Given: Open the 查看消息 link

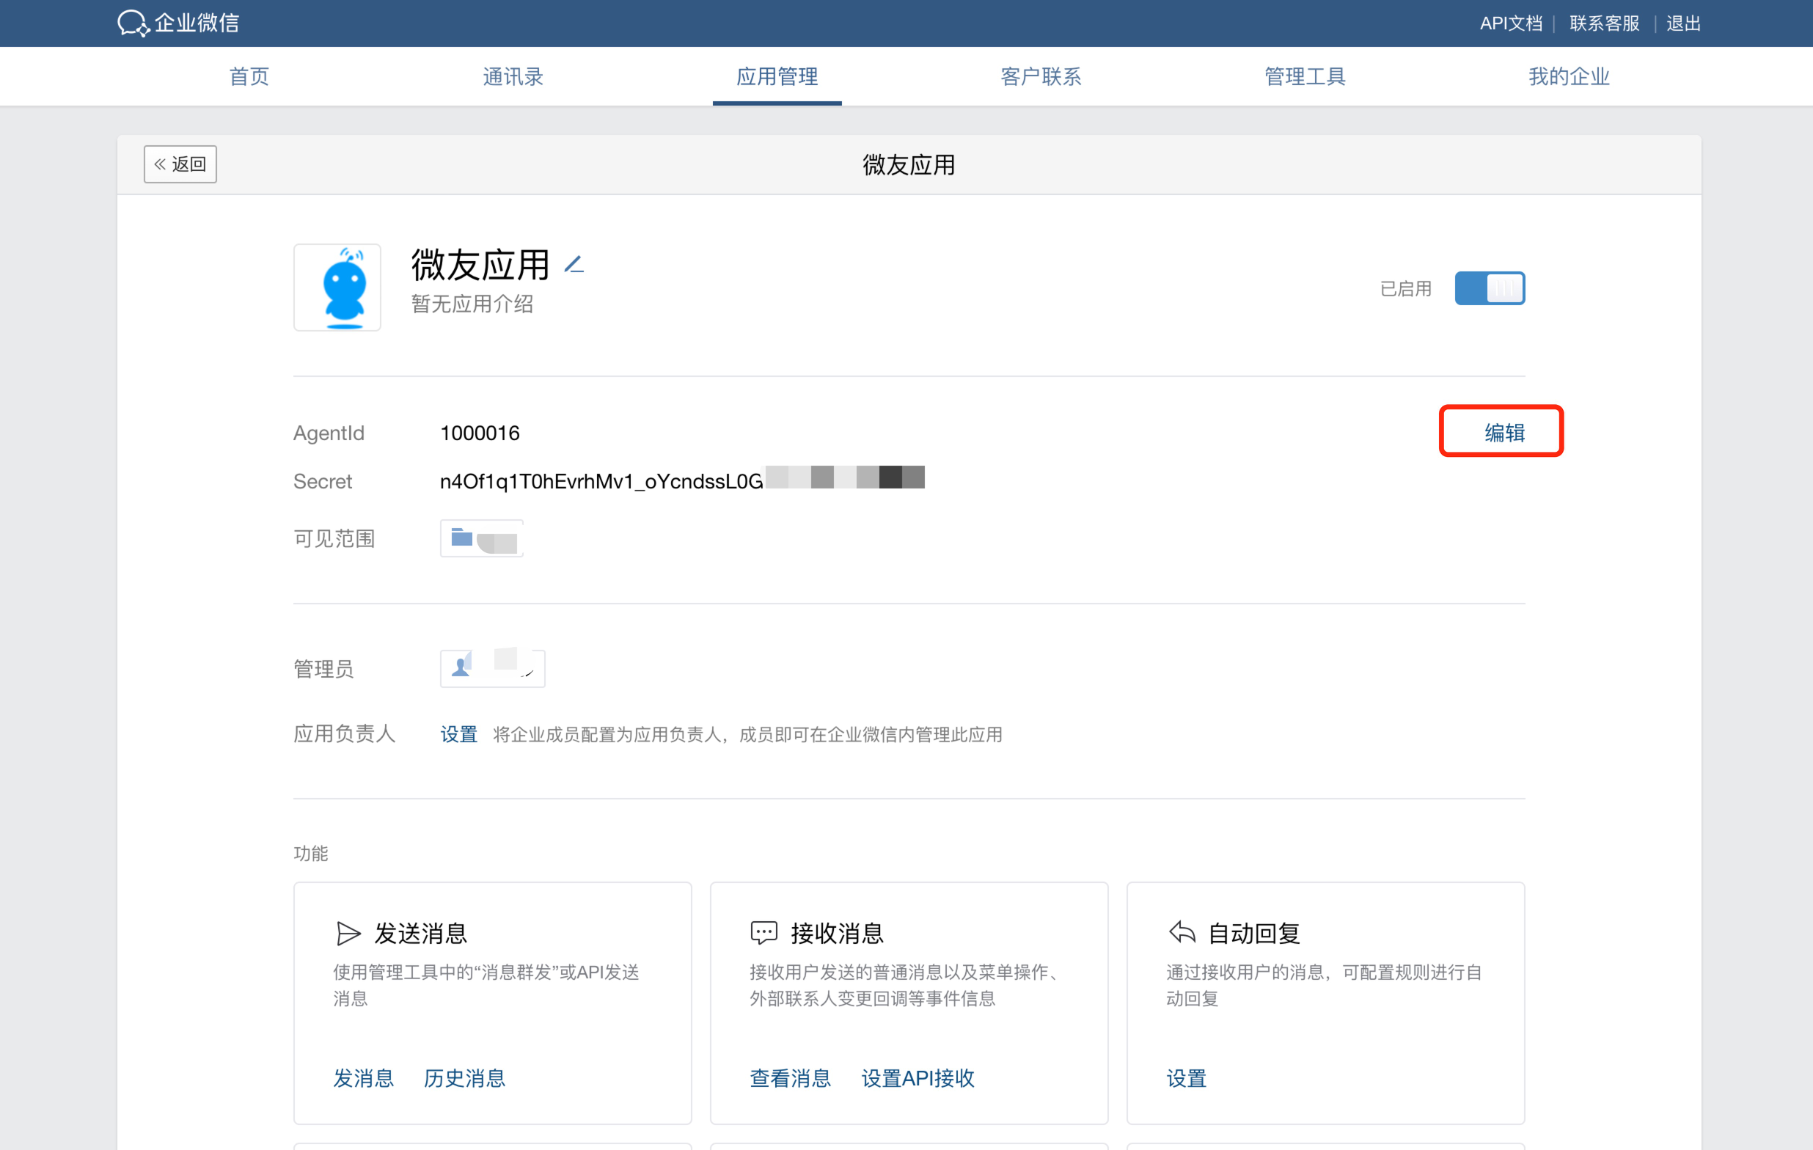Looking at the screenshot, I should click(x=791, y=1077).
